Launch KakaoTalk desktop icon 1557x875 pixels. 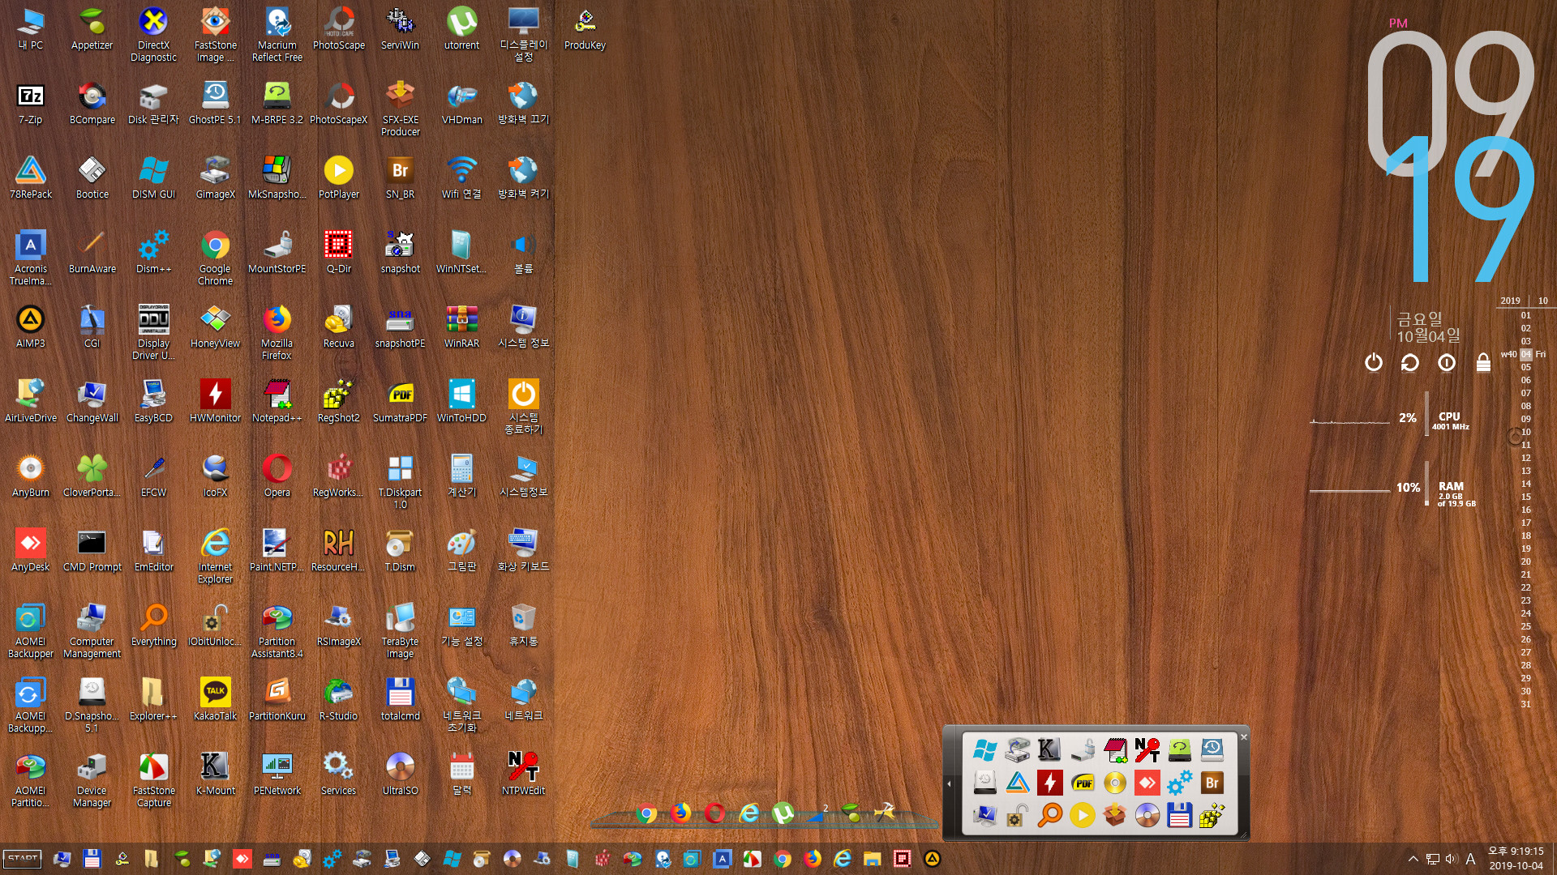click(215, 700)
